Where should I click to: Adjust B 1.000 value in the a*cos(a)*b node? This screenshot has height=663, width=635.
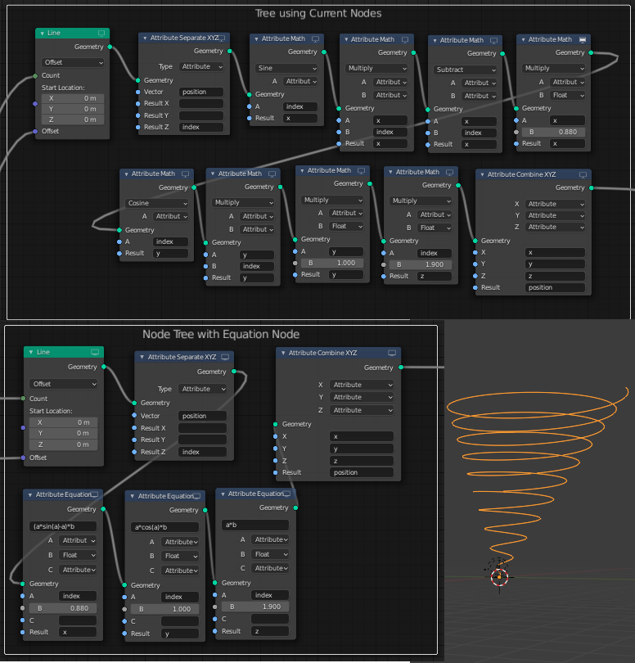[164, 609]
